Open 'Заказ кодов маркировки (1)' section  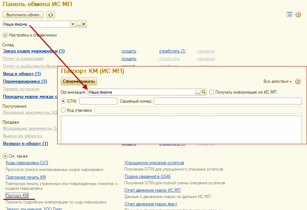[x=34, y=51]
